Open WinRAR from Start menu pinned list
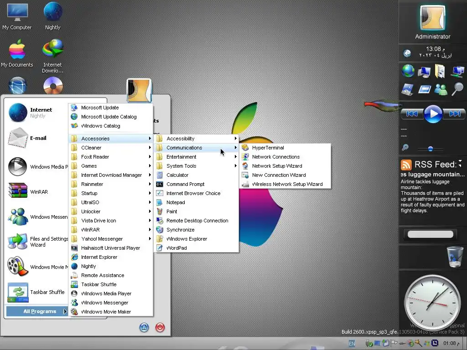This screenshot has height=350, width=467. [x=37, y=192]
